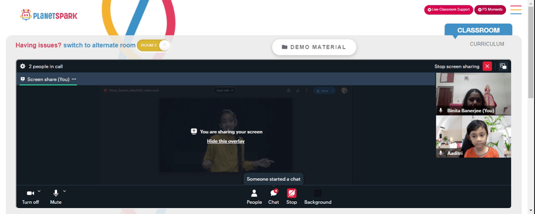
Task: Click the download icon in shared preview
Action: [297, 90]
